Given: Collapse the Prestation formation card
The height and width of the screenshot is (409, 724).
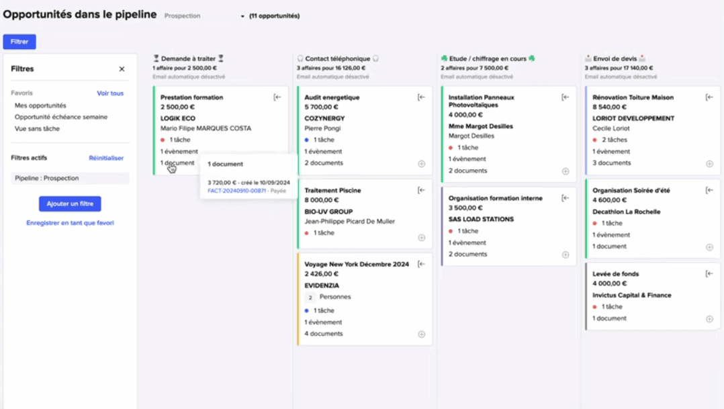Looking at the screenshot, I should click(277, 97).
